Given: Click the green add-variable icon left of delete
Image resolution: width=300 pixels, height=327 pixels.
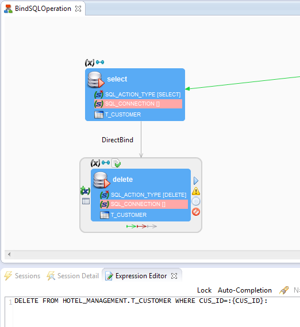Looking at the screenshot, I should coord(85,190).
